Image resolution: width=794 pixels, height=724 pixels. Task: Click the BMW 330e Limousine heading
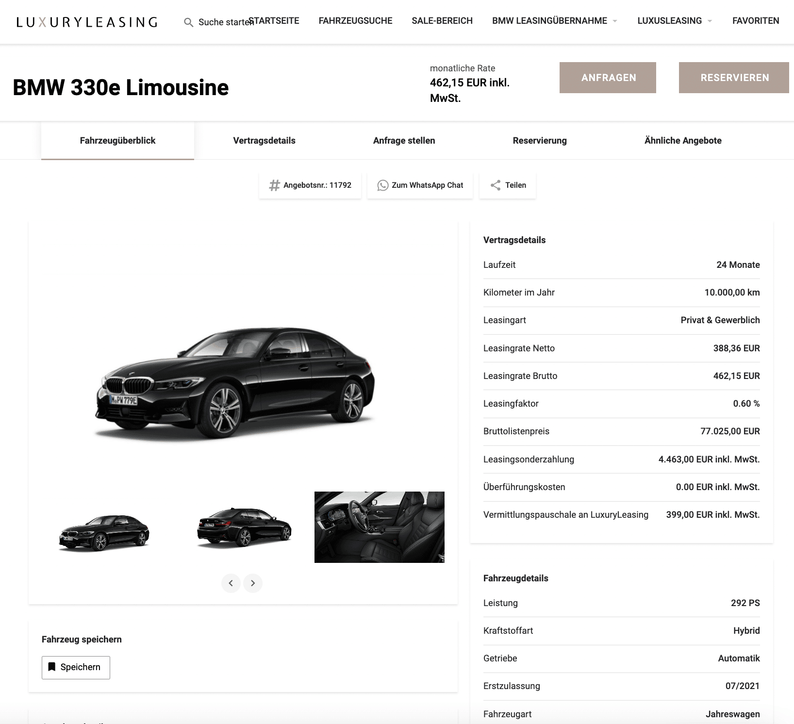tap(121, 88)
